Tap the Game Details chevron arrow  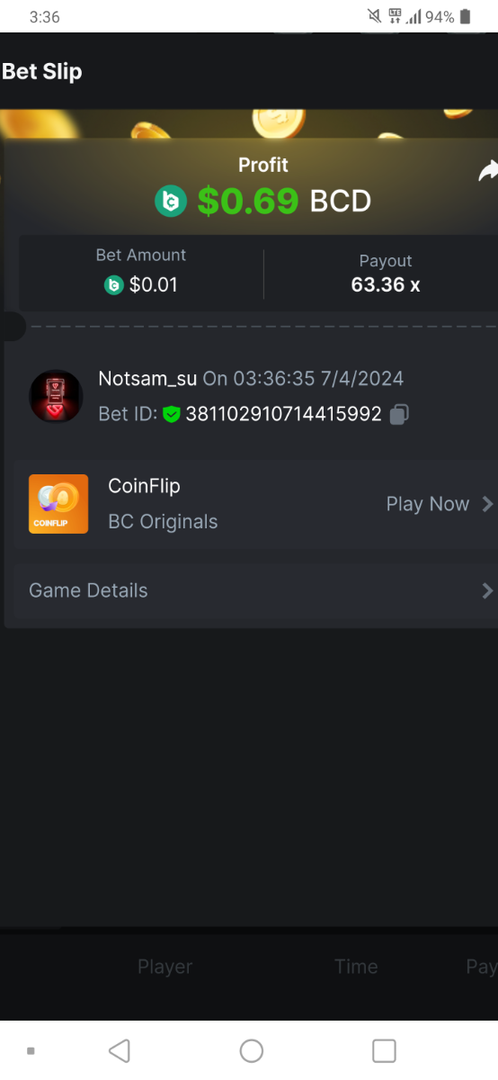(488, 590)
